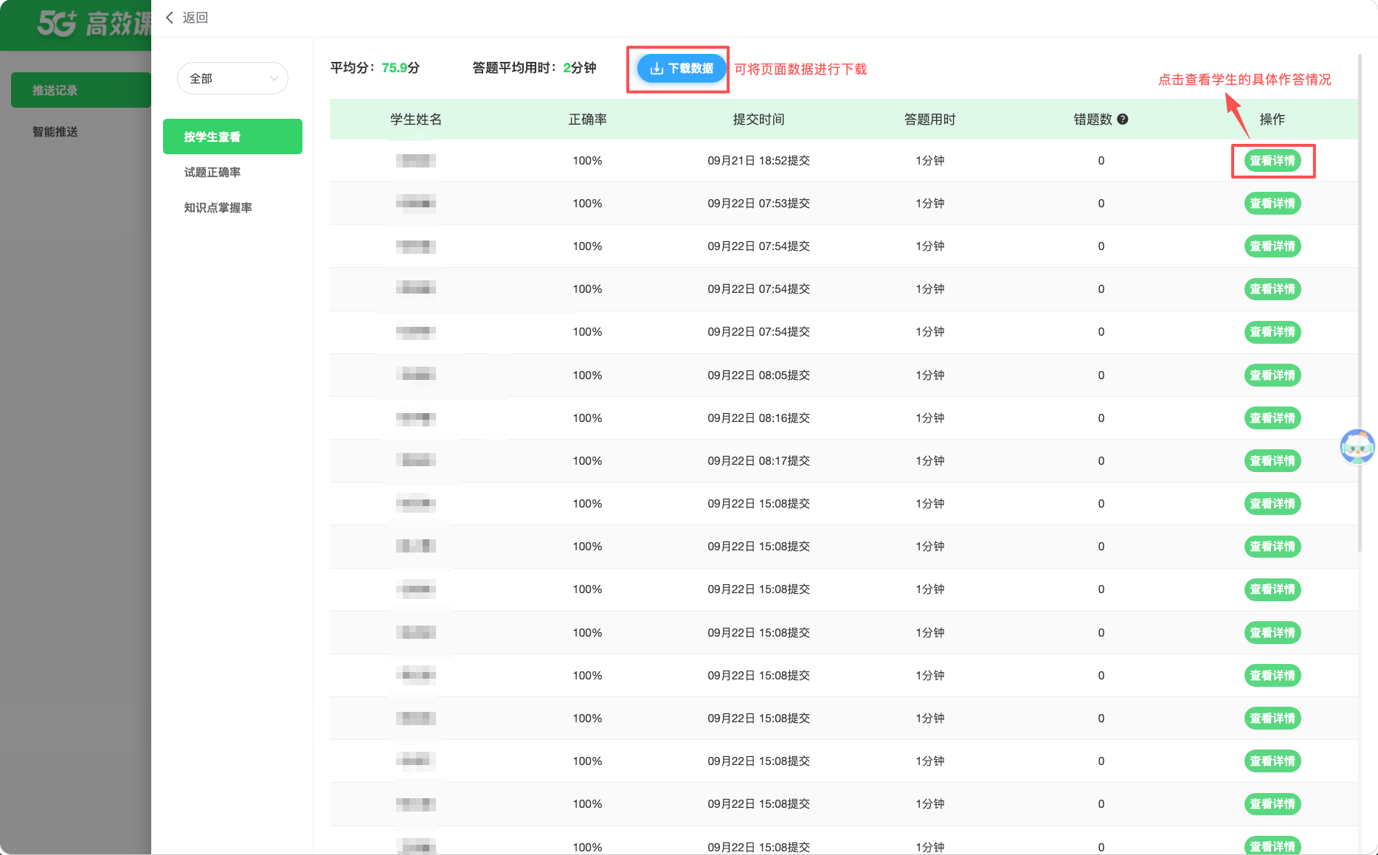View details for the 09月21日 18:52 submission
Image resolution: width=1378 pixels, height=855 pixels.
1273,161
